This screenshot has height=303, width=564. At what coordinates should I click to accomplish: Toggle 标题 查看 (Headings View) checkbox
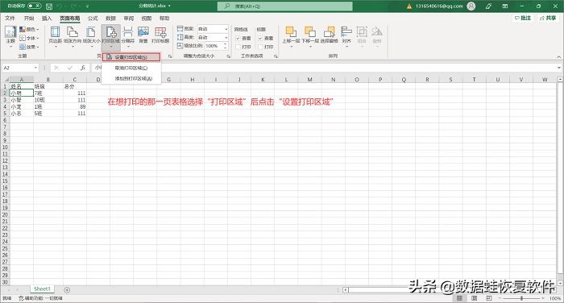tap(260, 38)
